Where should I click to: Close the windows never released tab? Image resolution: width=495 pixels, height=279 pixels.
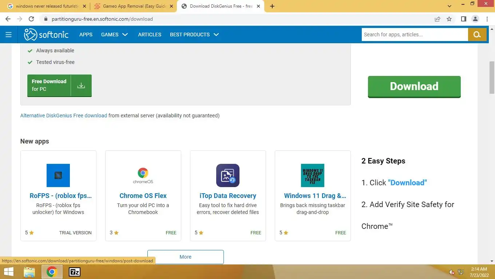coord(84,6)
